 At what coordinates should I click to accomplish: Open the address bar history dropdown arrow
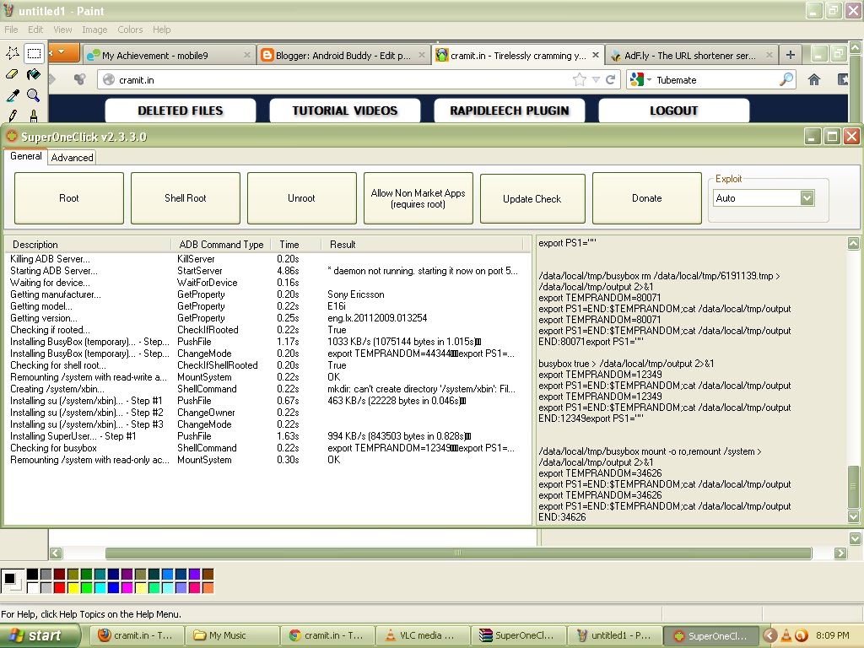click(x=596, y=80)
